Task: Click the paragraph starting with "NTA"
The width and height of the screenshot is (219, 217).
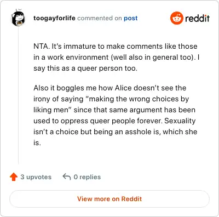Action: 117,57
